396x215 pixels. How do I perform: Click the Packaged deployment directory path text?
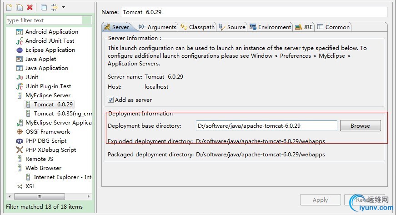pyautogui.click(x=261, y=154)
